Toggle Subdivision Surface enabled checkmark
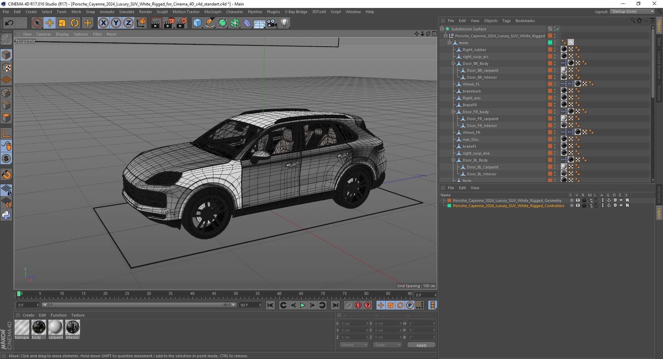The width and height of the screenshot is (663, 359). point(558,29)
